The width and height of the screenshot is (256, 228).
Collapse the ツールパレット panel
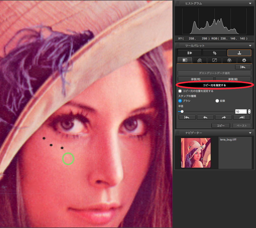point(250,46)
